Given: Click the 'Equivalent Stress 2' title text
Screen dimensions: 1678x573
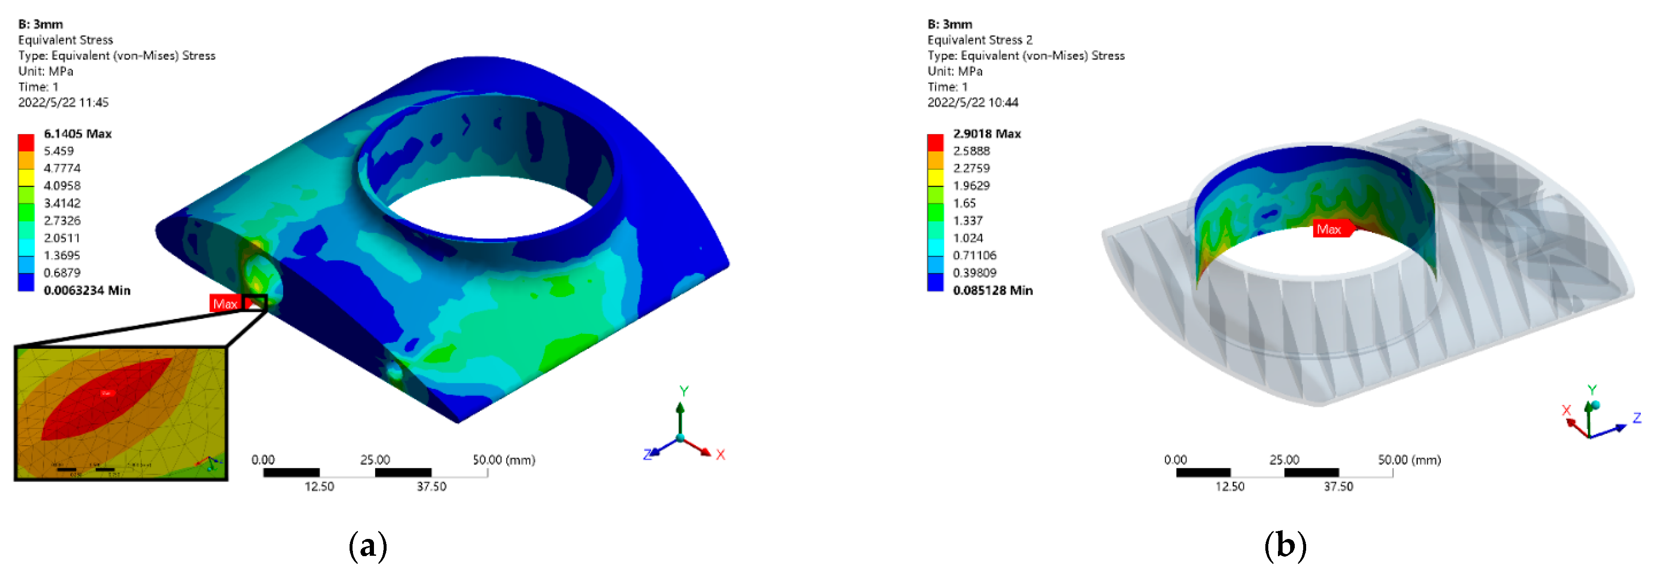Looking at the screenshot, I should coord(980,40).
